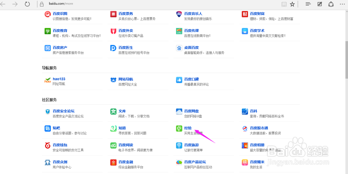Click the 百度产品论坛 bubbles icon
Screen dimensions: 348x174
[179, 163]
